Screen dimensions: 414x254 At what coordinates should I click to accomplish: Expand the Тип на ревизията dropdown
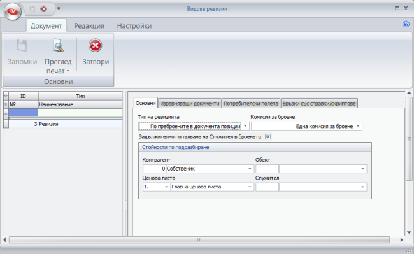pyautogui.click(x=245, y=126)
